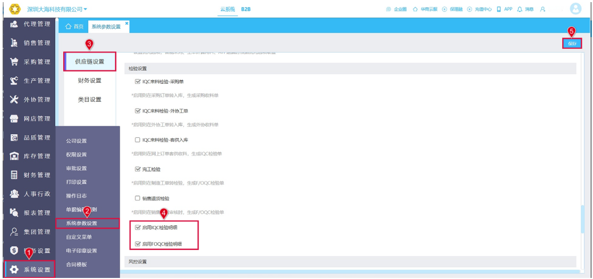Image resolution: width=593 pixels, height=279 pixels.
Task: Click the 保存 button
Action: [x=572, y=43]
